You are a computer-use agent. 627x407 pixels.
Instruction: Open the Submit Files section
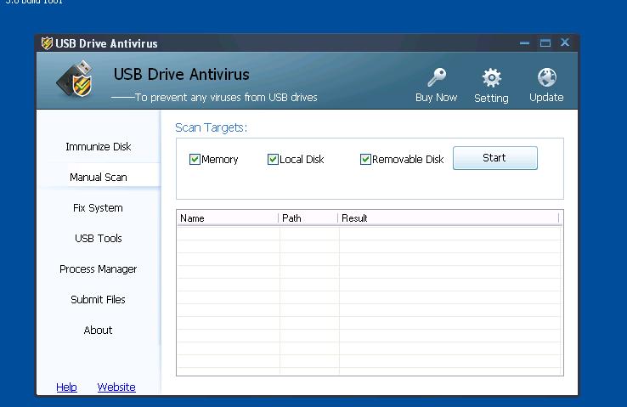coord(98,299)
